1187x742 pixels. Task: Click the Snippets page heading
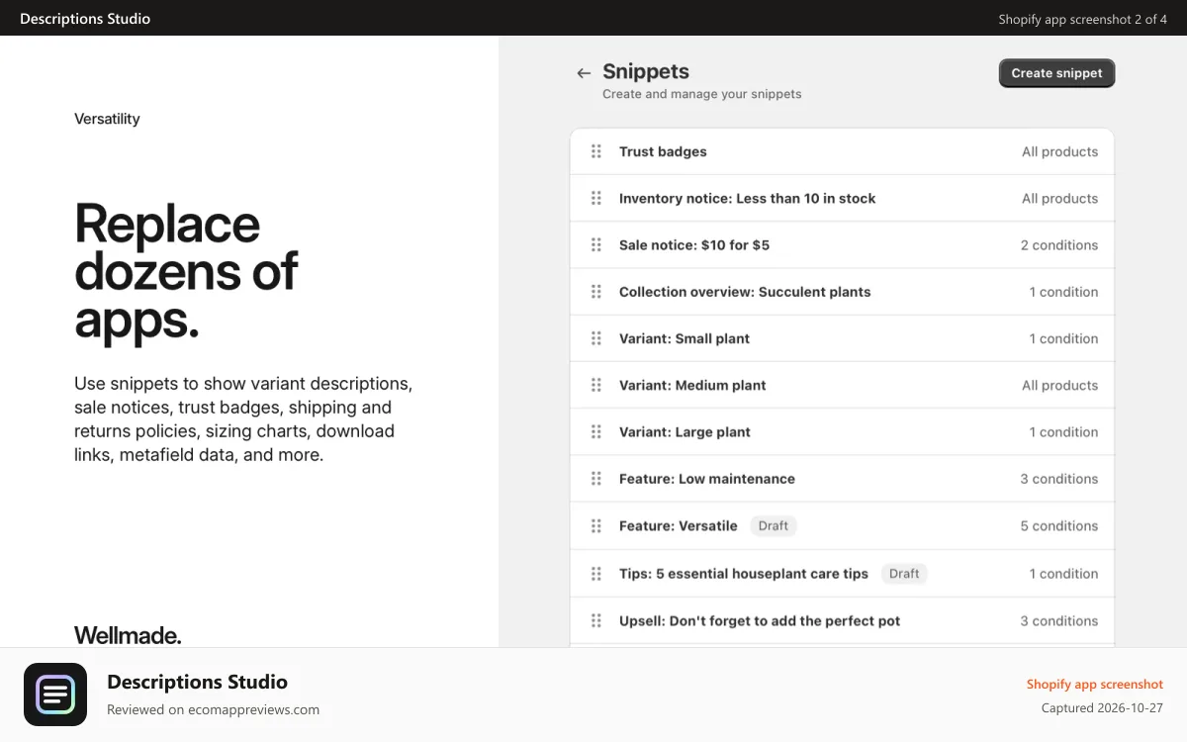pos(646,71)
